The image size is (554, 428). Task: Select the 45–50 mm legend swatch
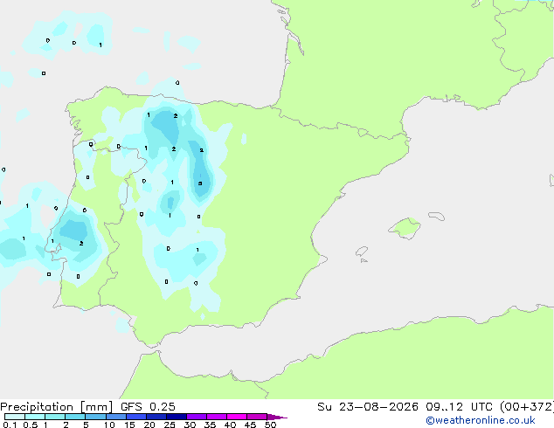tap(257, 417)
